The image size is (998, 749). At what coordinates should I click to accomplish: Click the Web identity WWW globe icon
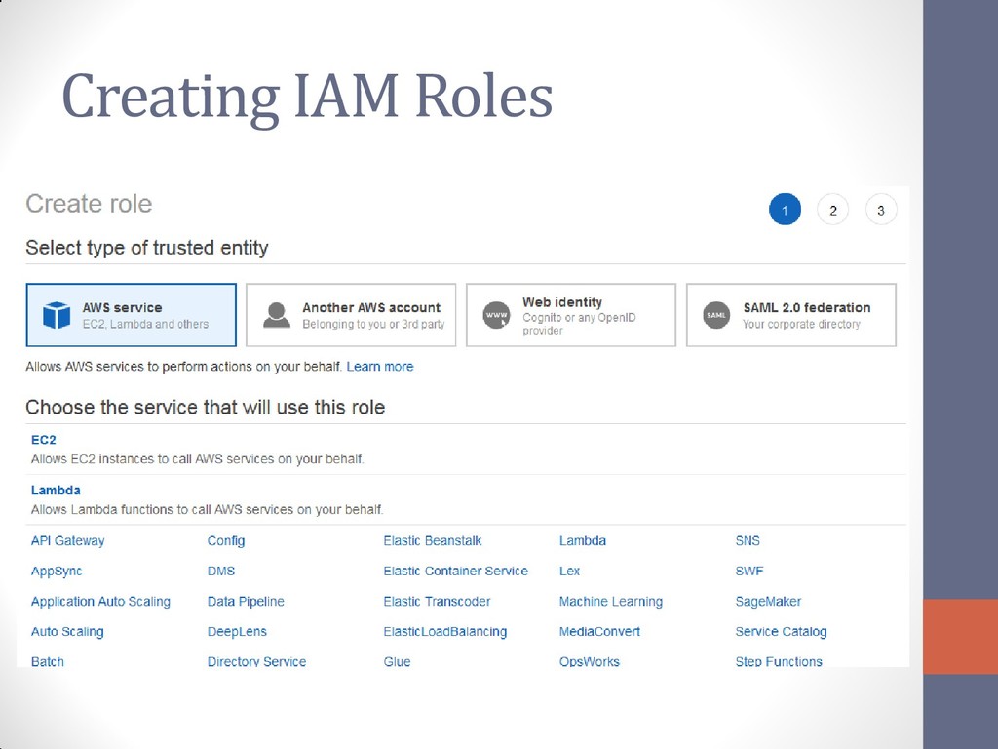496,315
